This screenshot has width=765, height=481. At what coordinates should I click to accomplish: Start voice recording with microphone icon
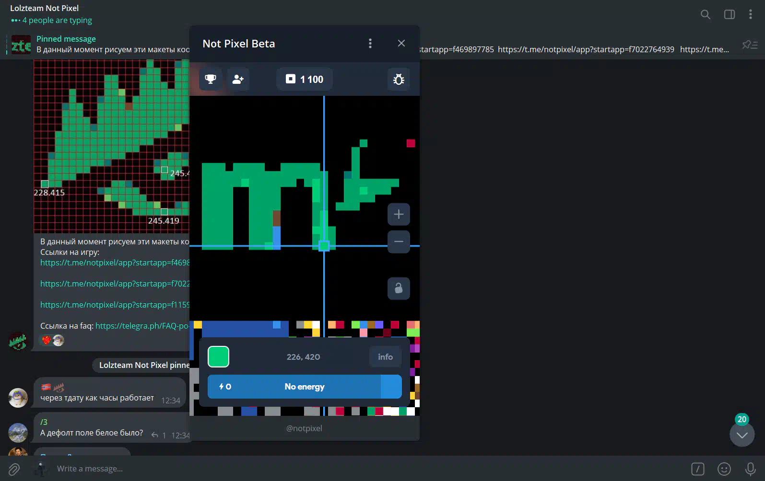(751, 469)
